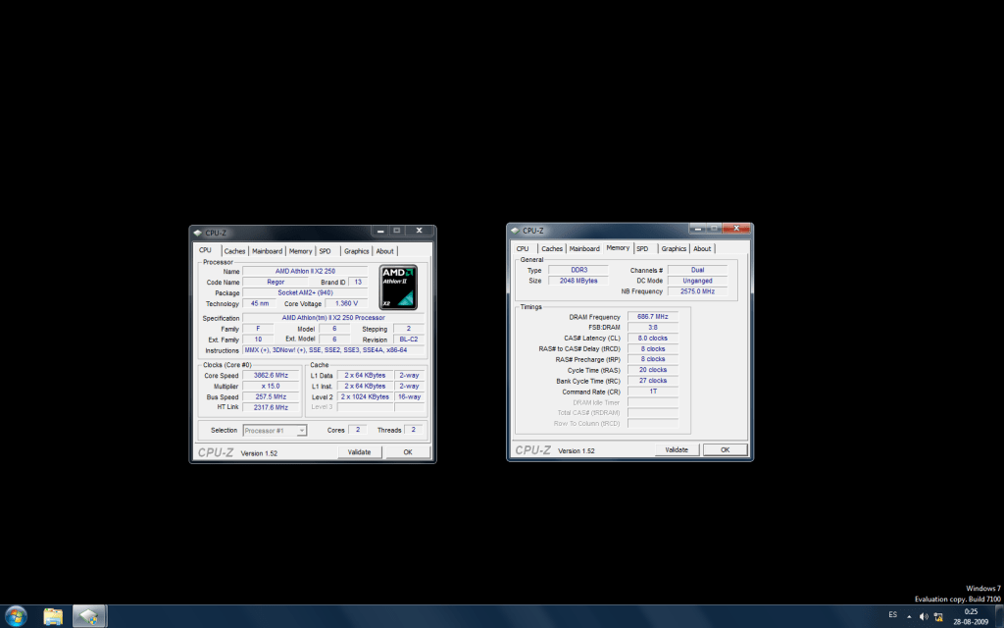The width and height of the screenshot is (1004, 628).
Task: Click the FSB:DRAM value '3:8'
Action: click(x=652, y=328)
